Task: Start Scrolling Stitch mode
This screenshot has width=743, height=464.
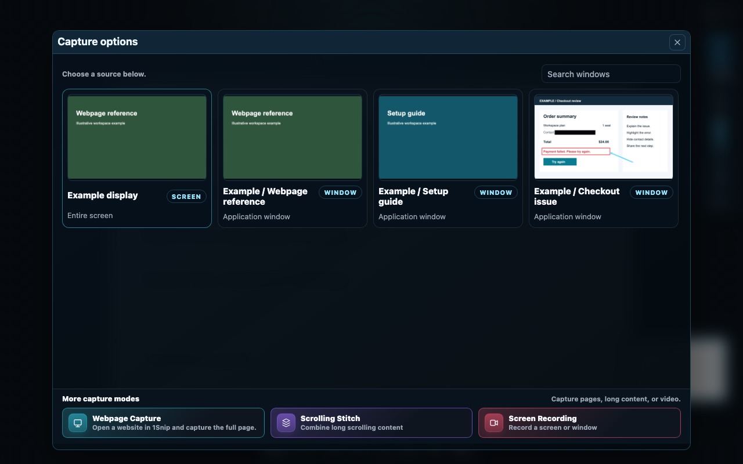Action: point(371,423)
